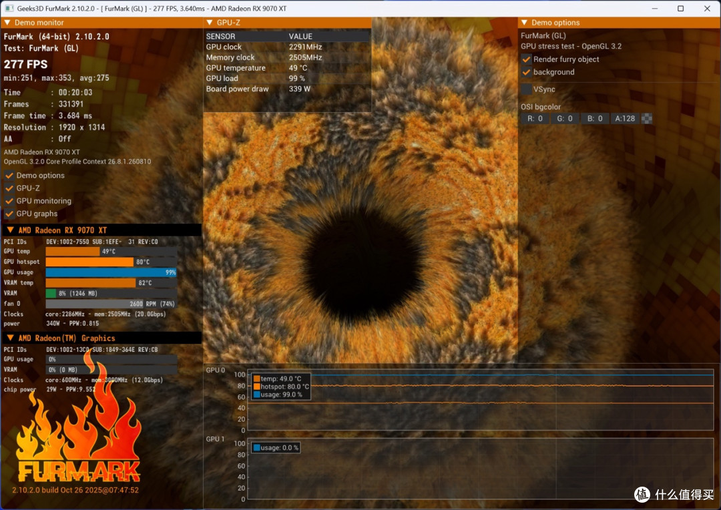The width and height of the screenshot is (721, 510).
Task: Click the OSI bgcolor B: 0 field
Action: (595, 119)
